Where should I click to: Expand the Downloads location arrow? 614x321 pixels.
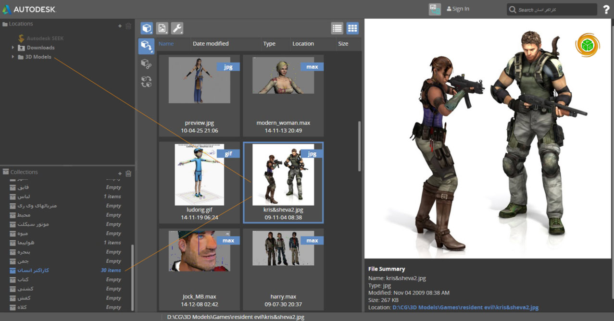pos(13,48)
